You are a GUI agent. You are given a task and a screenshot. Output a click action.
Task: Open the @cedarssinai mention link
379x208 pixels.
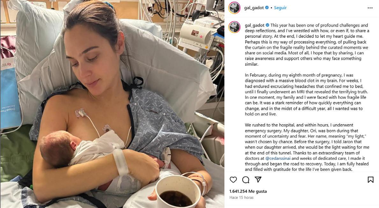click(x=278, y=158)
